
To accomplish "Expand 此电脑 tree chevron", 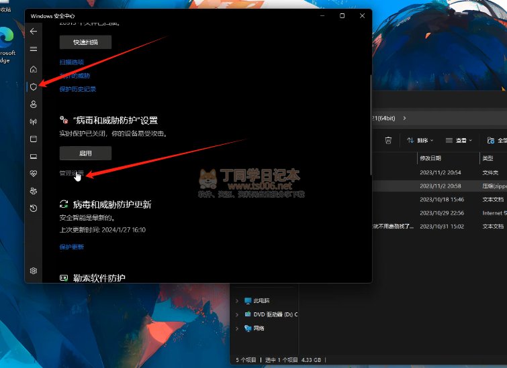I will [237, 301].
